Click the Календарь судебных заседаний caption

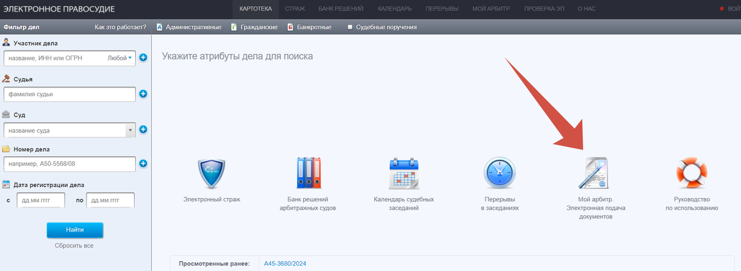click(x=404, y=204)
